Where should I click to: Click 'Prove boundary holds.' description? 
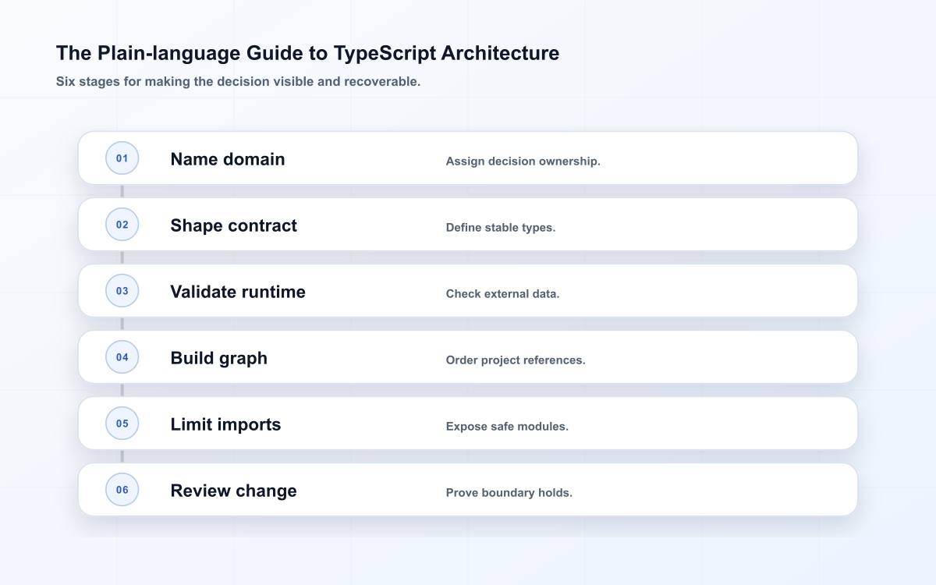coord(509,493)
